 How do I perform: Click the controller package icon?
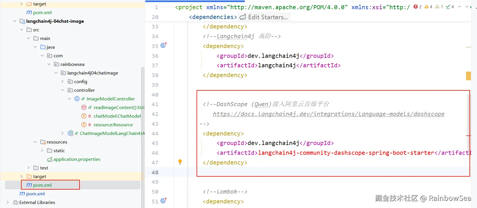[x=70, y=90]
